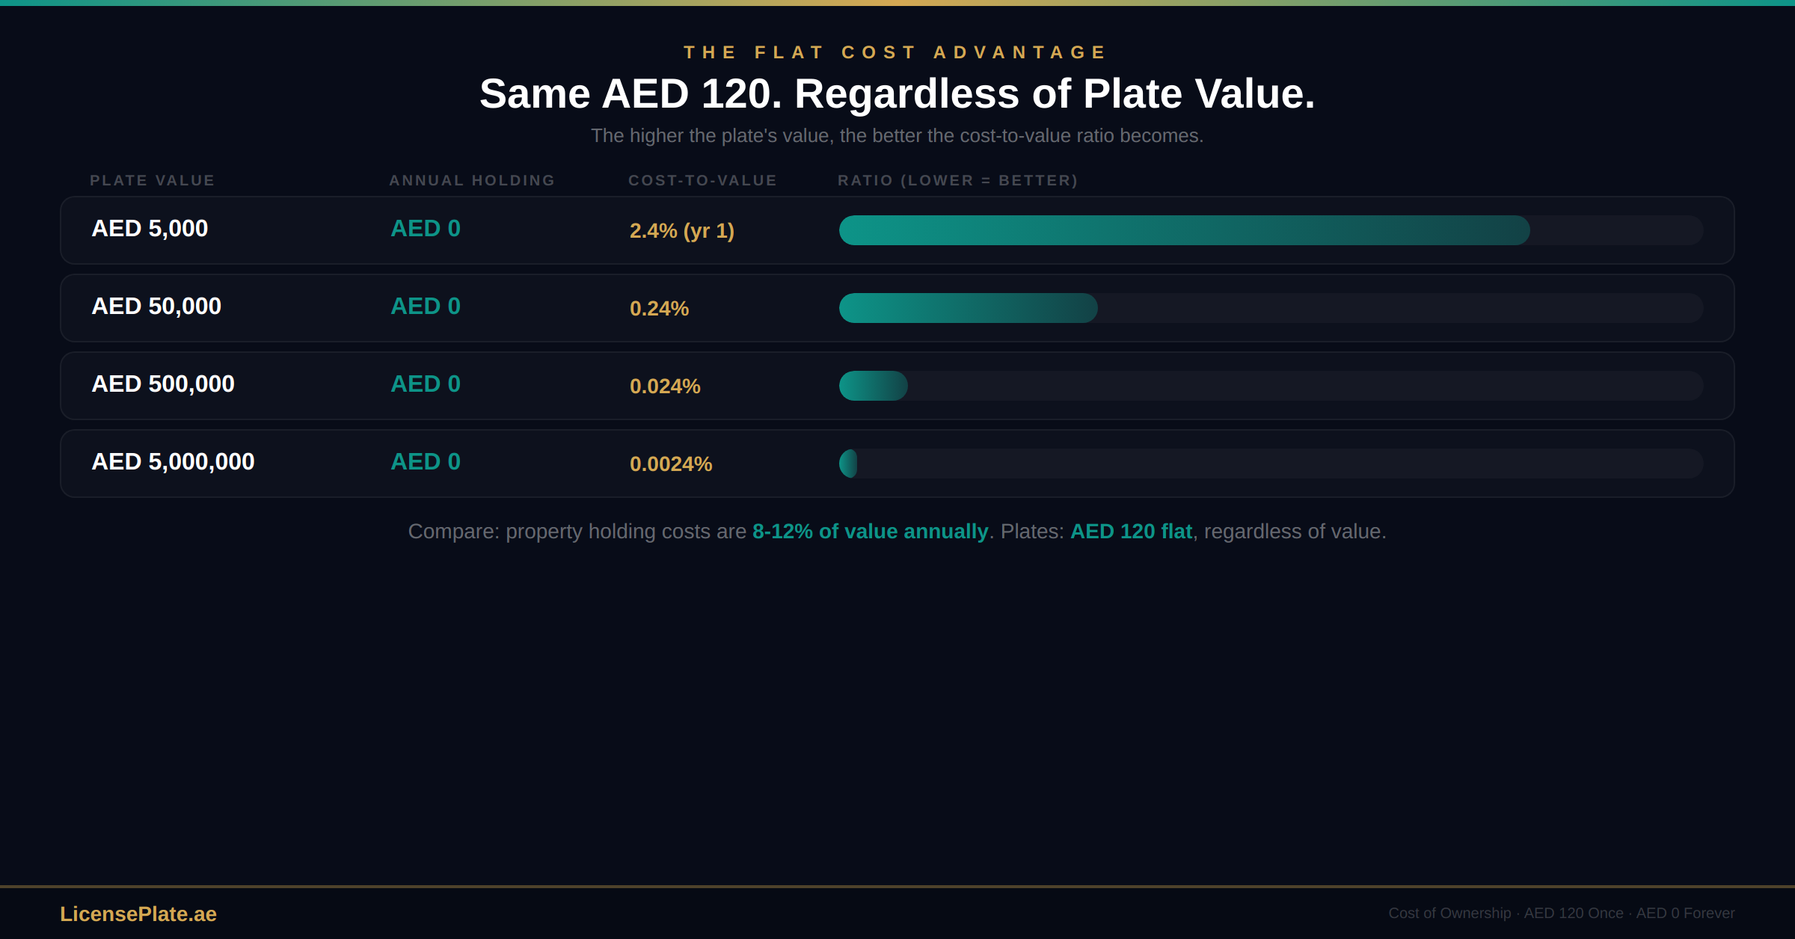Select the PLATE VALUE column header
1795x939 pixels.
coord(152,180)
